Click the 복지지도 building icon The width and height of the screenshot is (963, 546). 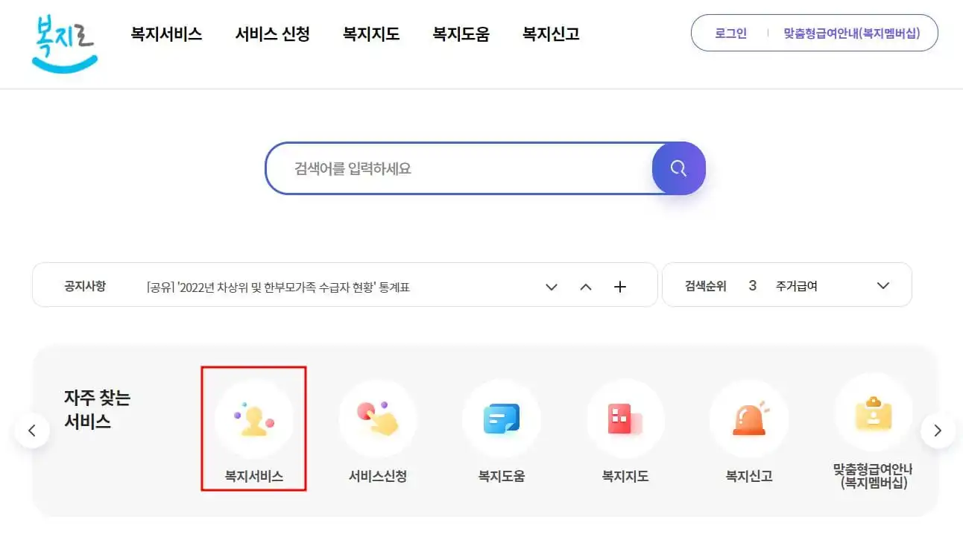[x=625, y=419]
